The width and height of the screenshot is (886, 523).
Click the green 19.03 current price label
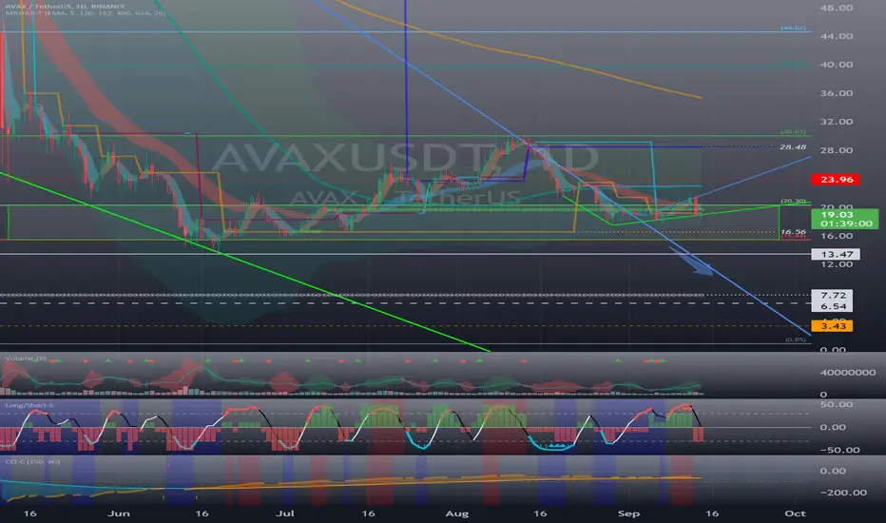837,214
